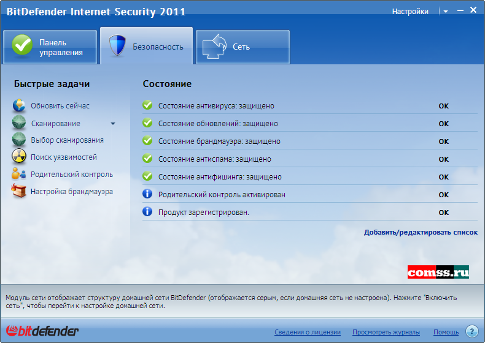485x343 pixels.
Task: Select text Состояние брандмауэра: защищено
Action: (219, 141)
